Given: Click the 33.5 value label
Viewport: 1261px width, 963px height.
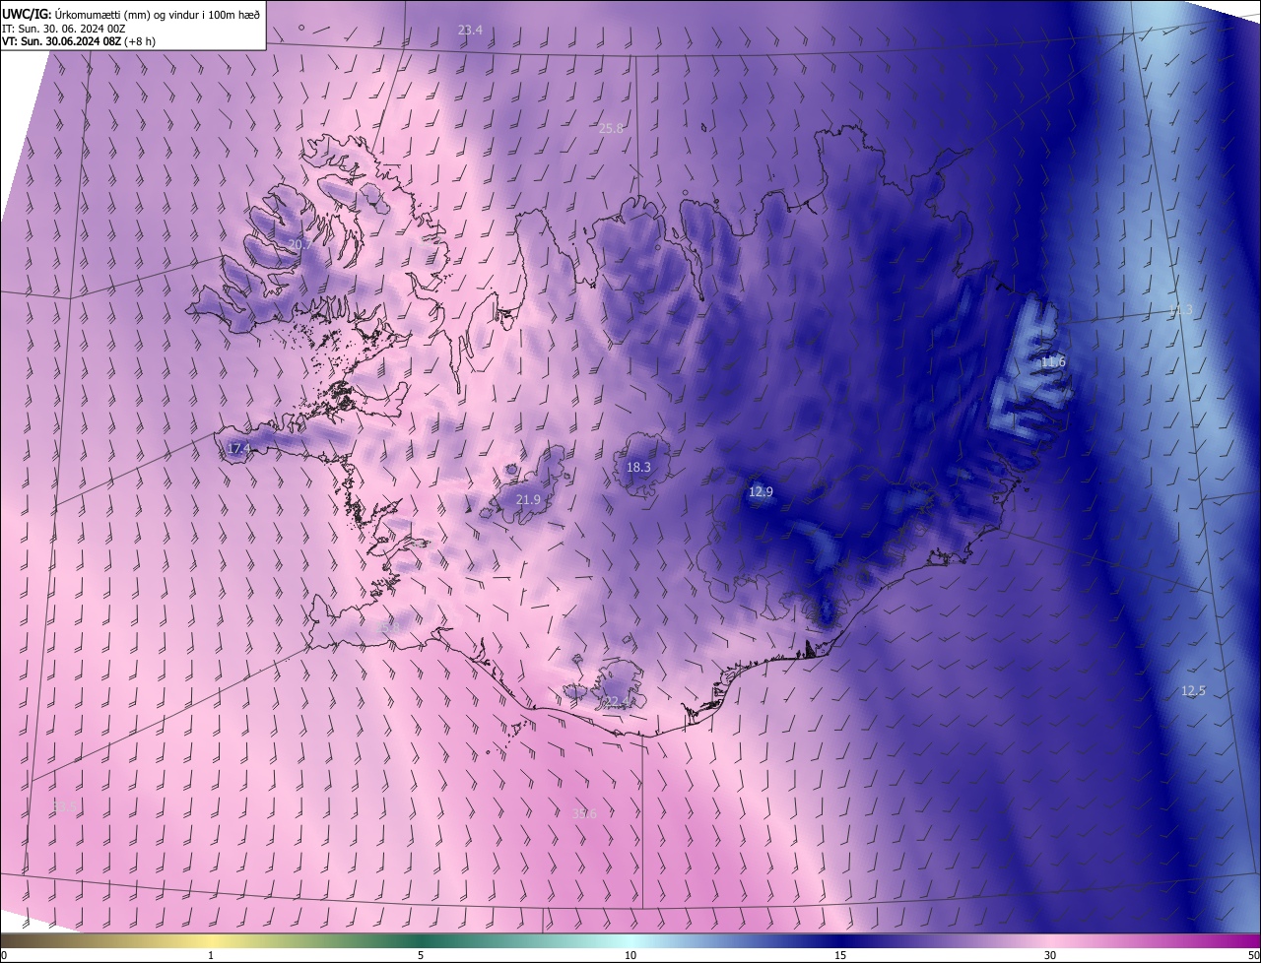Looking at the screenshot, I should coord(64,807).
